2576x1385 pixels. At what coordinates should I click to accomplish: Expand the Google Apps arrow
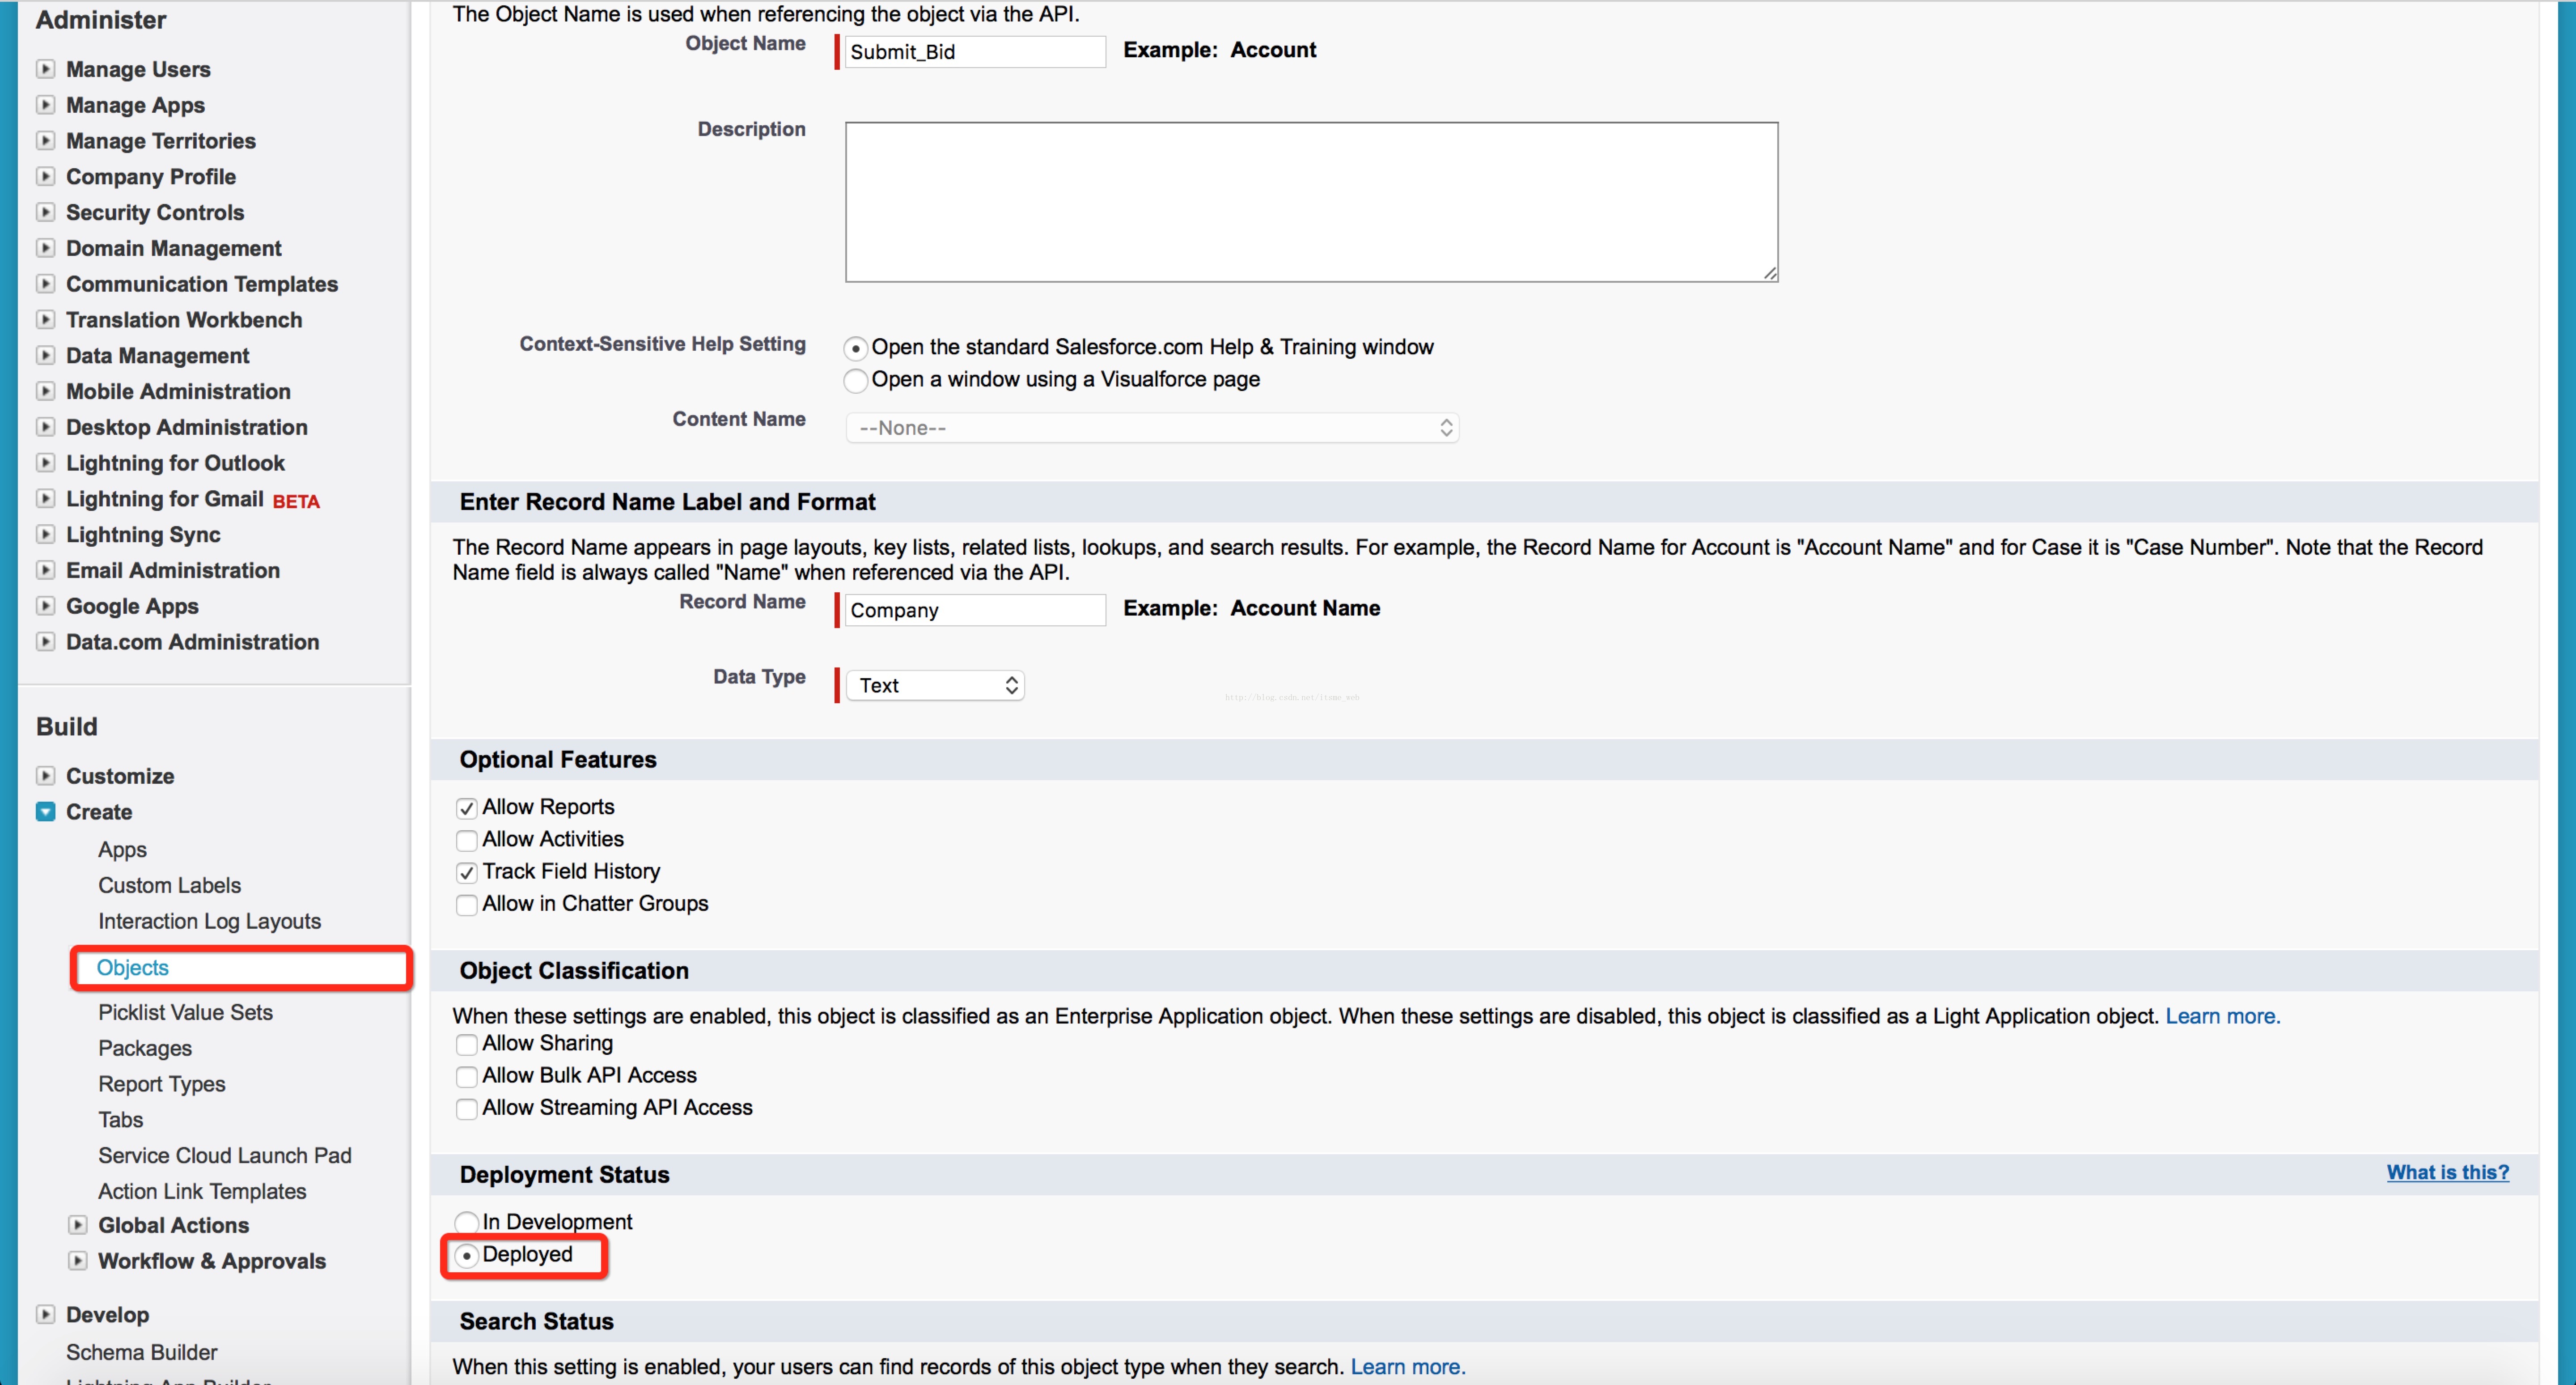coord(45,606)
